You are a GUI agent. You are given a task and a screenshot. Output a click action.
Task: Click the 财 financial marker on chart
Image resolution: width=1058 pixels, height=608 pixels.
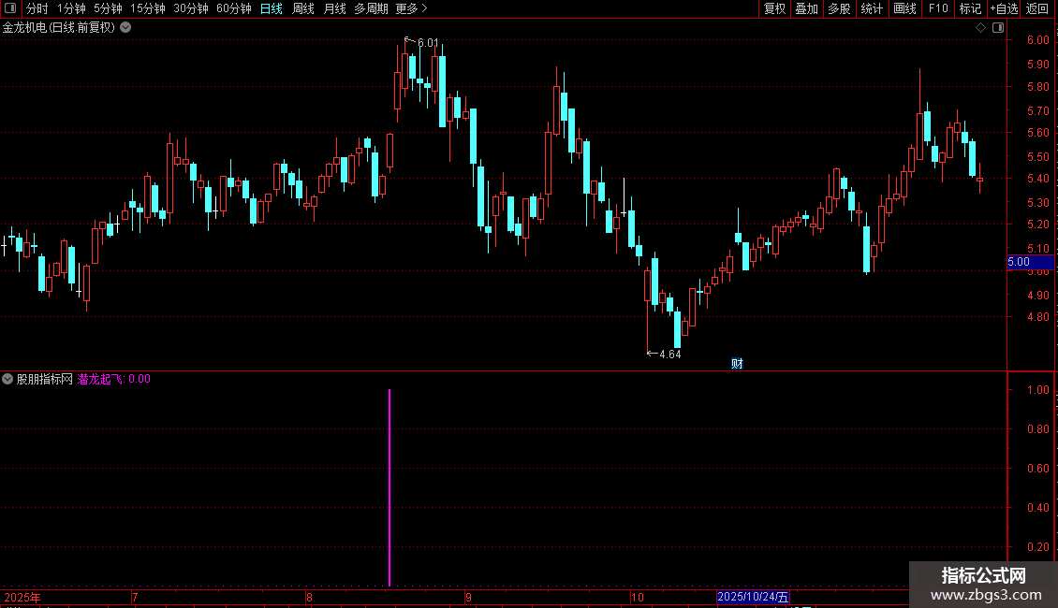click(x=737, y=363)
